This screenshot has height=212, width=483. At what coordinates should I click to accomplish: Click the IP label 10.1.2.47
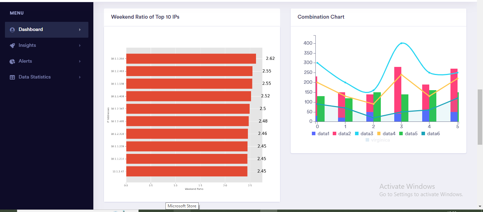coord(118,172)
